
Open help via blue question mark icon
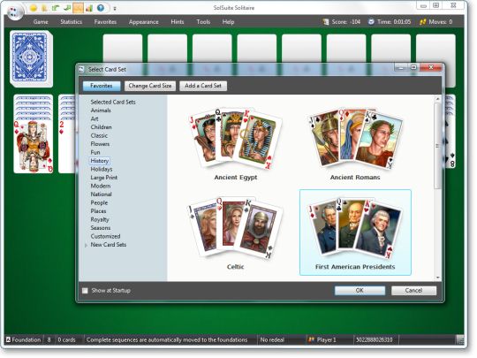(101, 8)
